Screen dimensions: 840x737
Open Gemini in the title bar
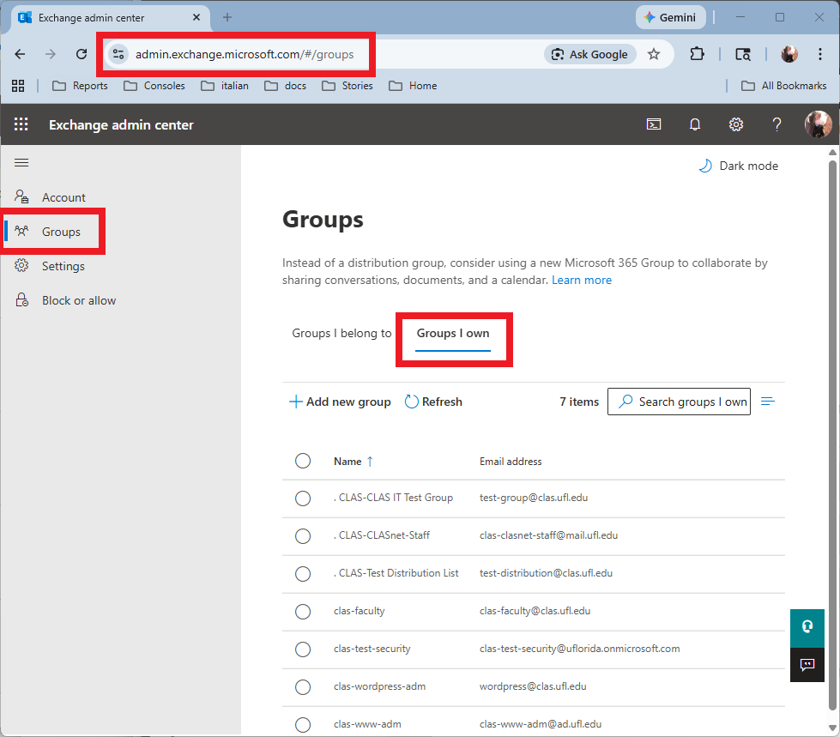pos(670,18)
